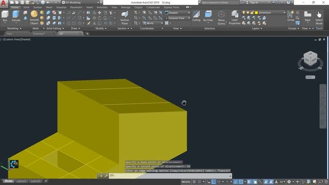This screenshot has width=329, height=185.
Task: Switch to the Drawing1 file tab
Action: pyautogui.click(x=39, y=33)
